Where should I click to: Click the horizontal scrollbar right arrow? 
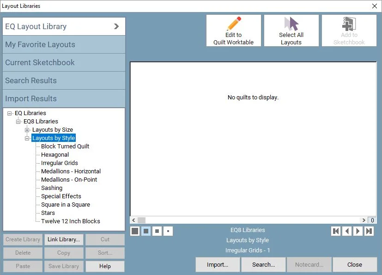364,220
